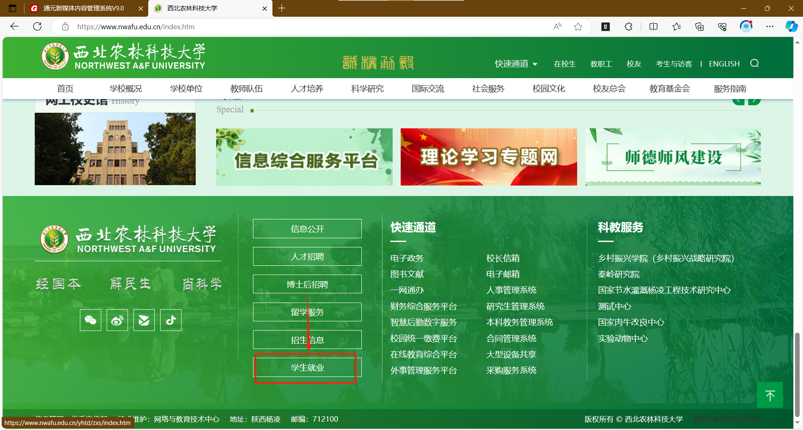Open the Weibo social icon
Screen dimensions: 803x430
[117, 320]
